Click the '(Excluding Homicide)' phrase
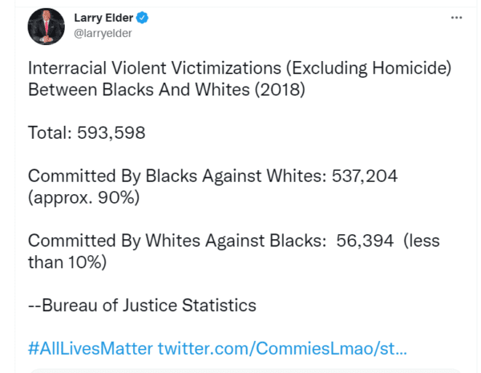 [369, 68]
